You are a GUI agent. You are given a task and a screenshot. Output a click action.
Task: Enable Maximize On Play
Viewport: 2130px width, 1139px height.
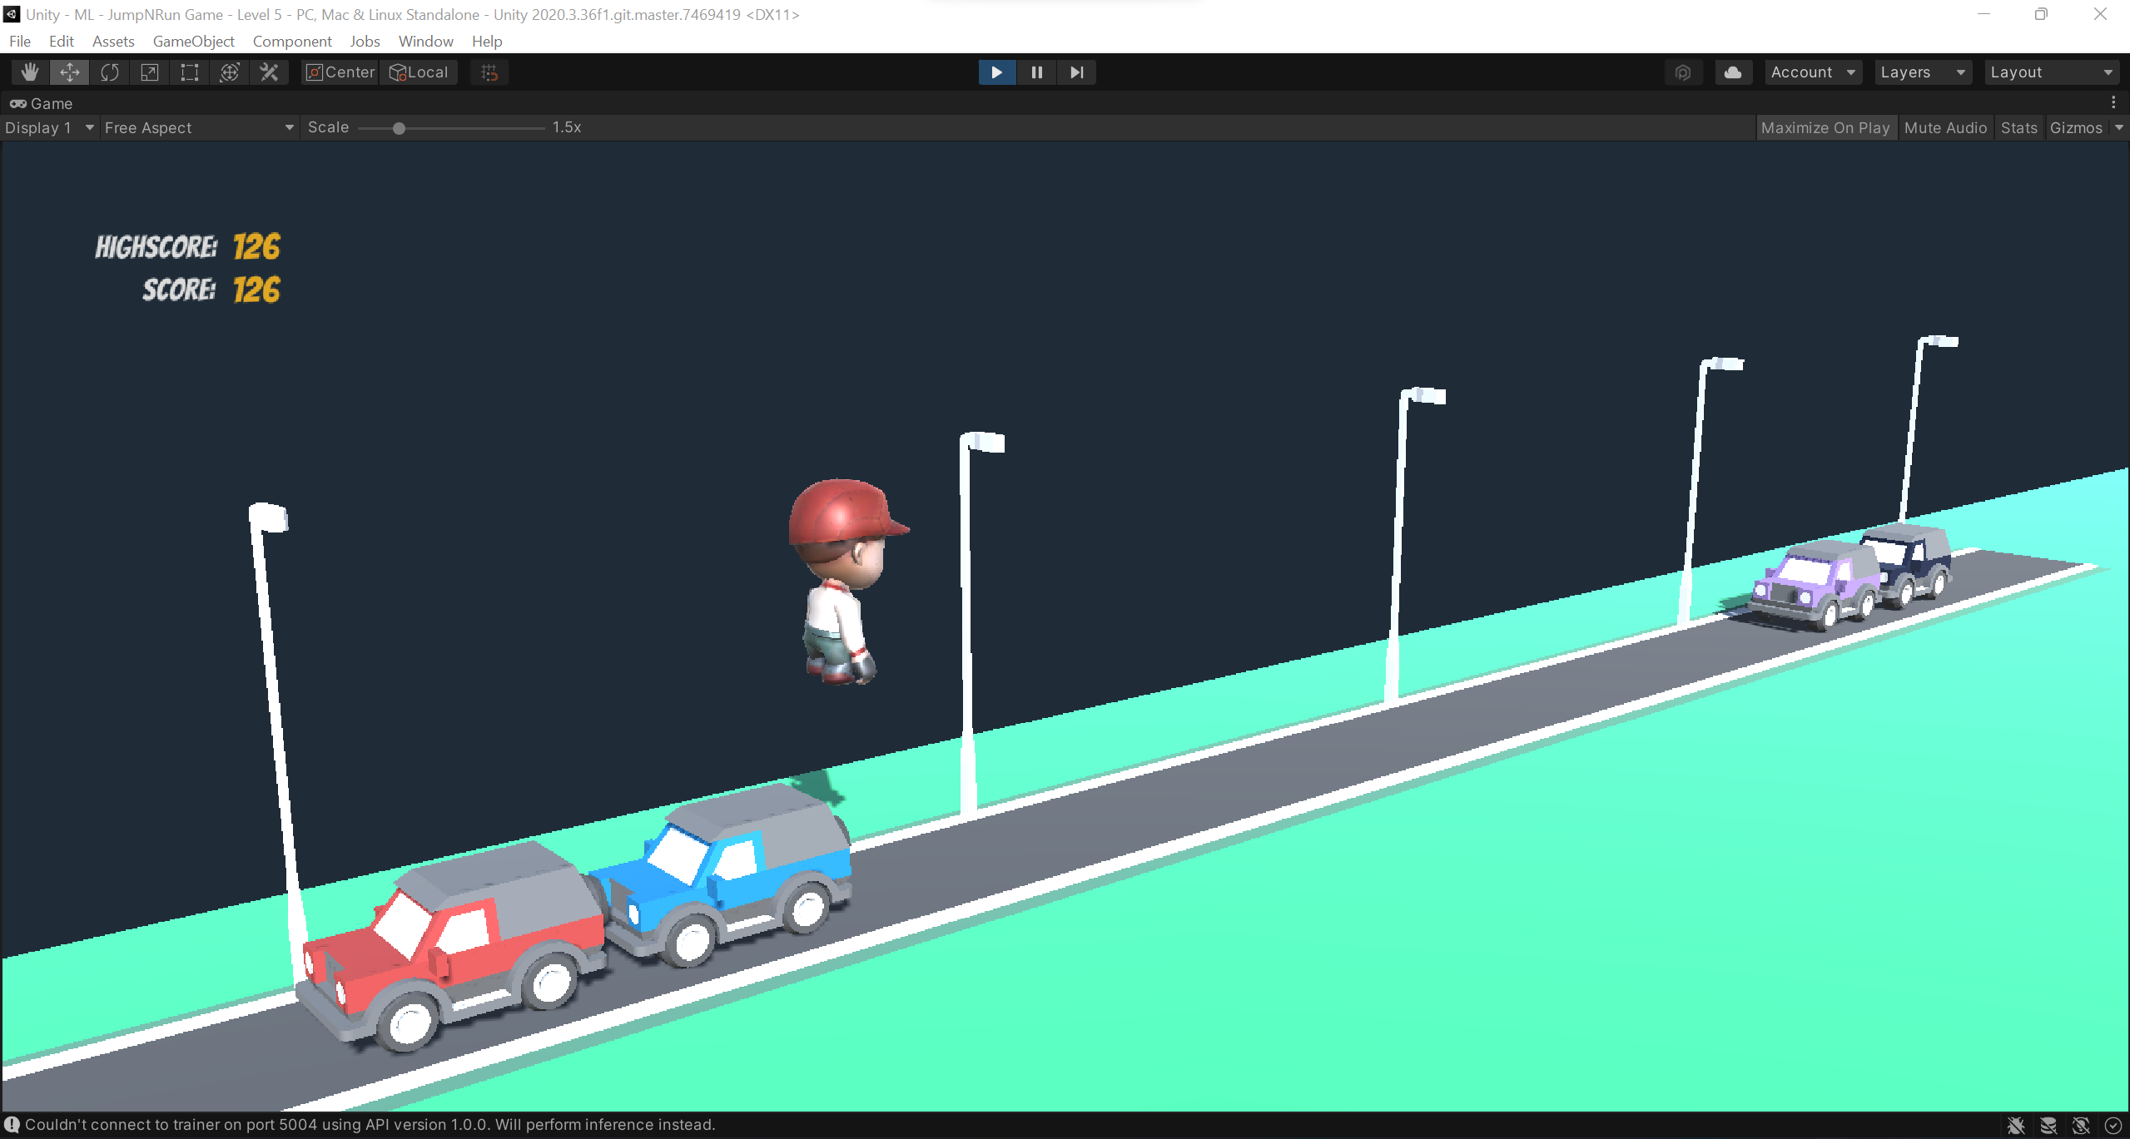[1825, 127]
